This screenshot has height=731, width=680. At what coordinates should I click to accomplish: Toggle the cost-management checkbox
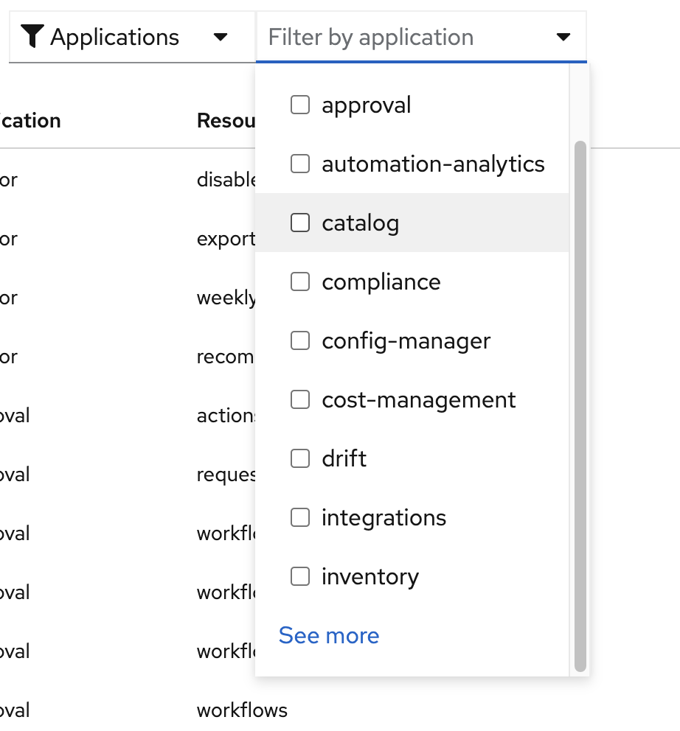pos(299,399)
